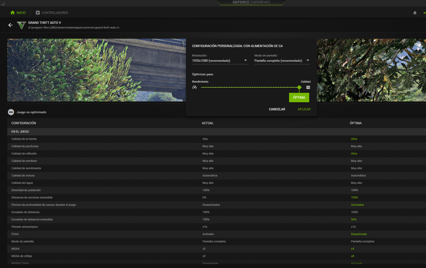Viewport: 426px width, 268px height.
Task: Switch to the Controladores tab
Action: click(x=52, y=13)
